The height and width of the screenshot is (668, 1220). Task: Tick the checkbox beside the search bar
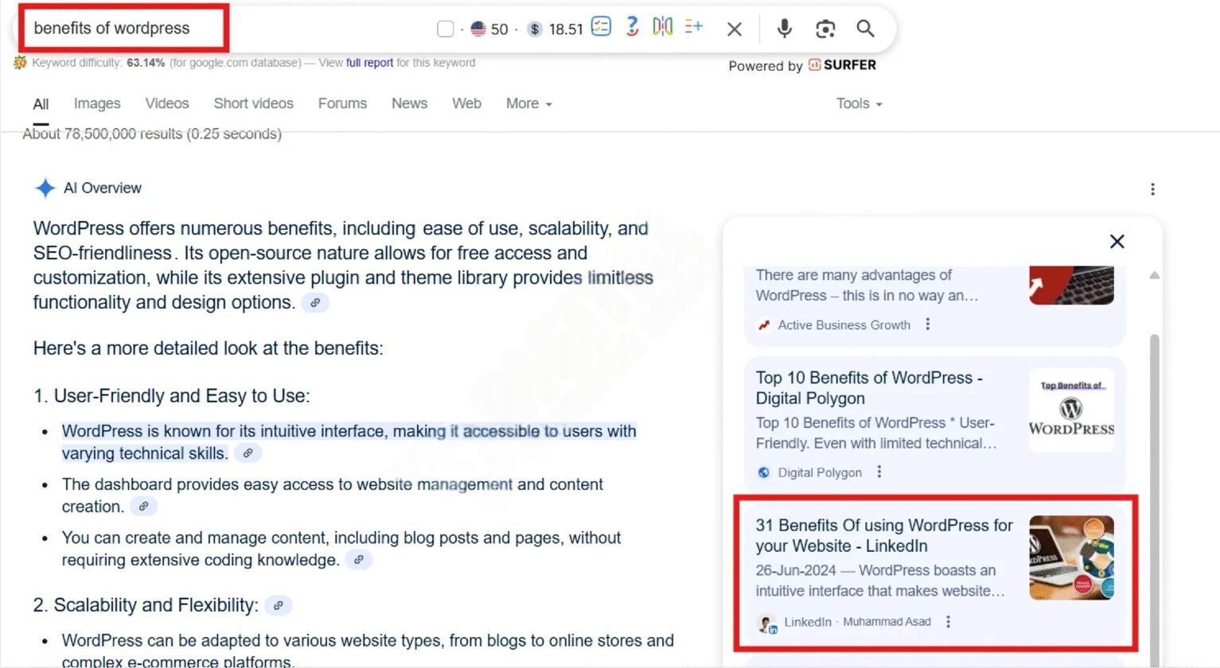tap(446, 28)
